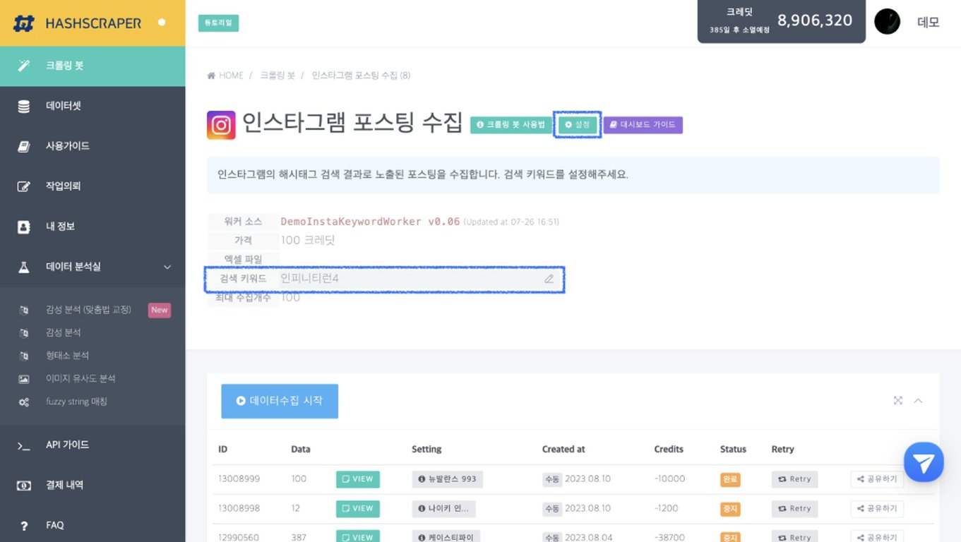This screenshot has height=542, width=961.
Task: Open API 가이드 in the sidebar
Action: (x=92, y=445)
